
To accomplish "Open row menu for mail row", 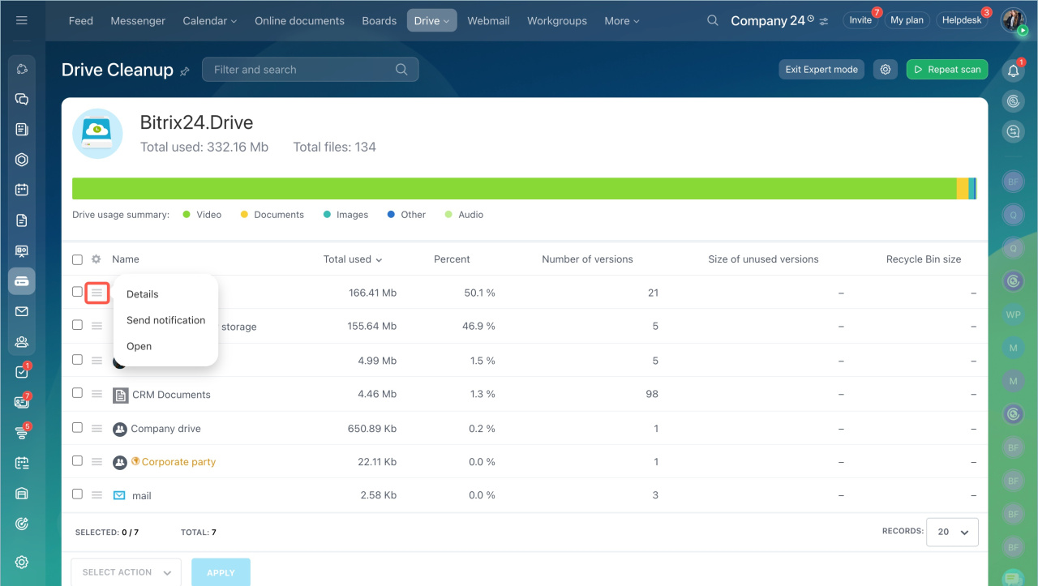I will (97, 495).
